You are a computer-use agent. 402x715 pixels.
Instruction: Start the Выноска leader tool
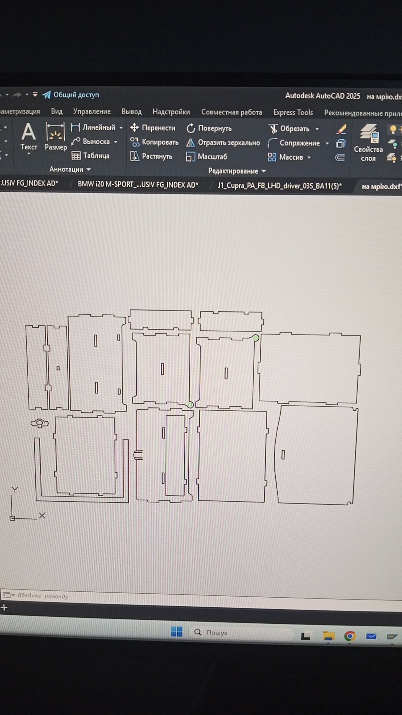pyautogui.click(x=90, y=142)
